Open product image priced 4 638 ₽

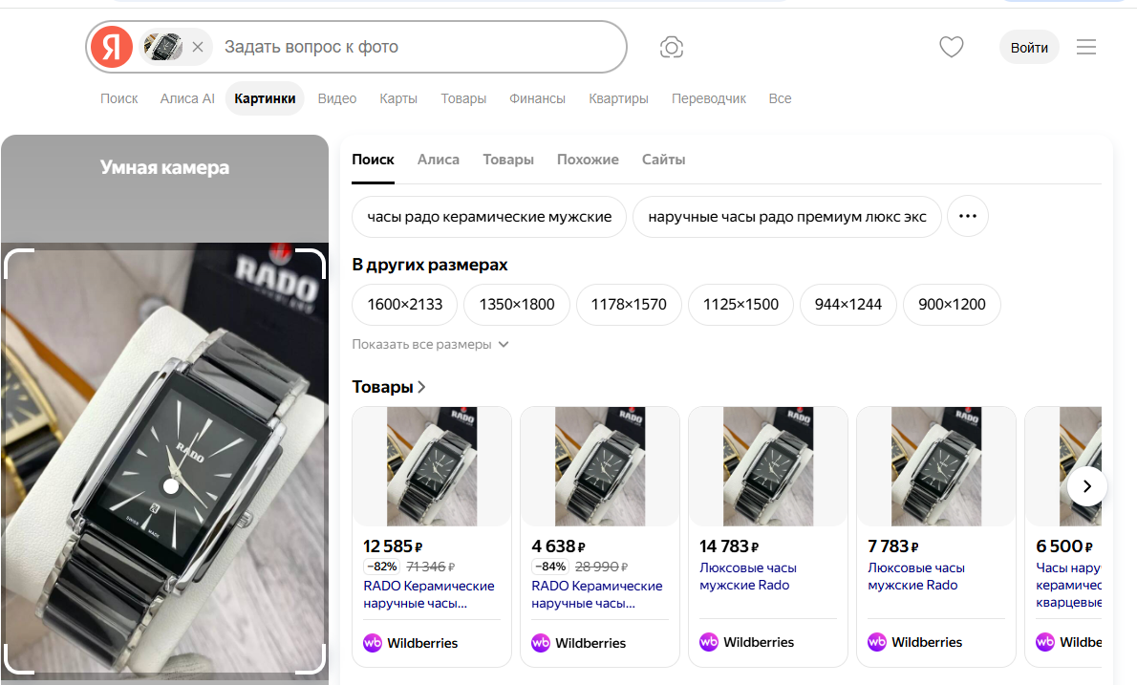pos(600,466)
